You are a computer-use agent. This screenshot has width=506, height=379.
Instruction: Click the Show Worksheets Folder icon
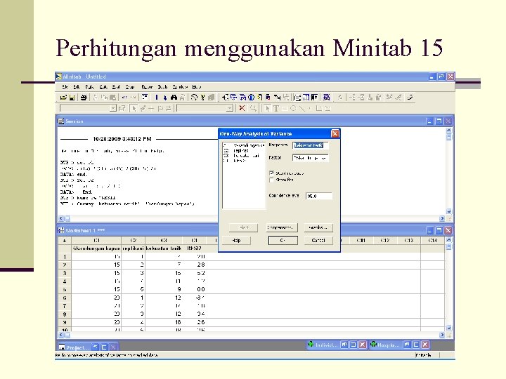[x=233, y=98]
